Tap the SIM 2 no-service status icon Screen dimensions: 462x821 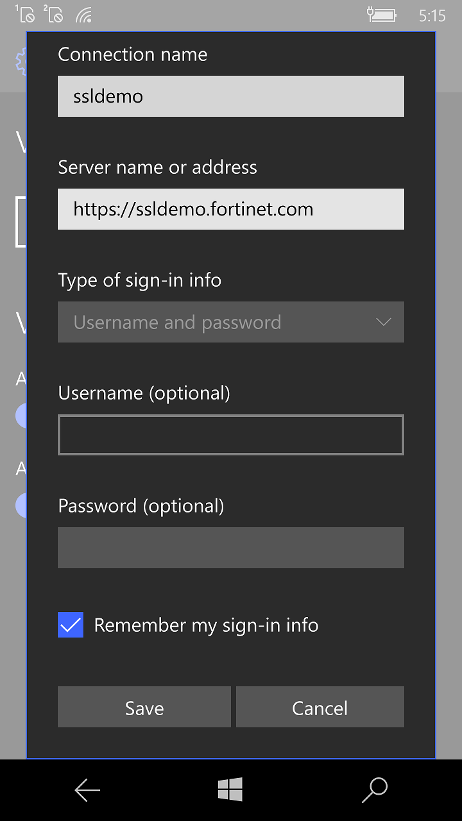point(54,14)
